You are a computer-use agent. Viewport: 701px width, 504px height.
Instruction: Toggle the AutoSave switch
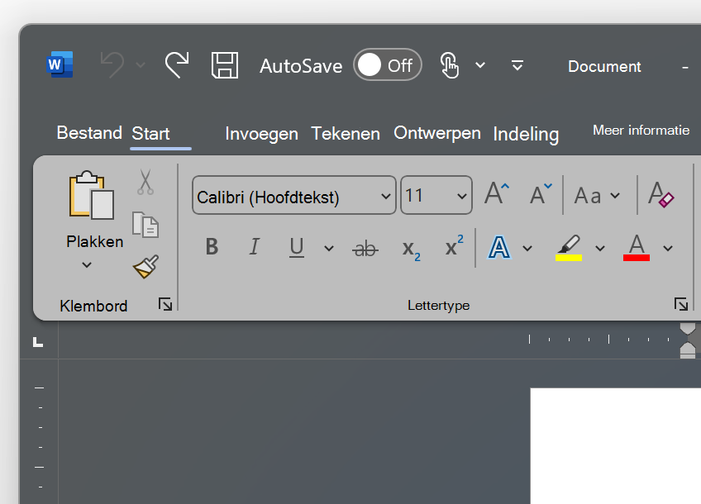tap(387, 64)
